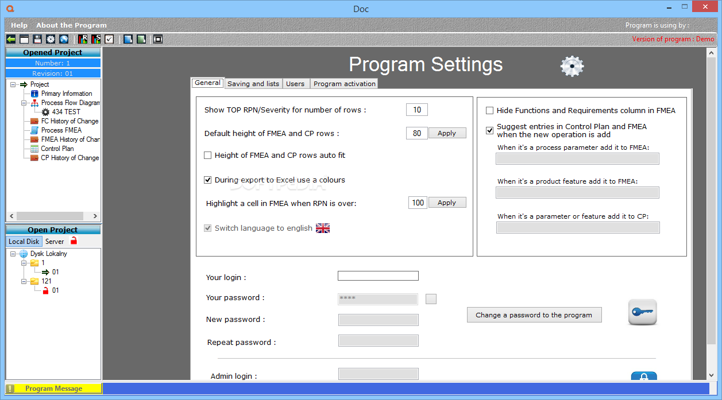Click the RPN highlight value field showing 100
Screen dimensions: 722x400
tap(418, 203)
